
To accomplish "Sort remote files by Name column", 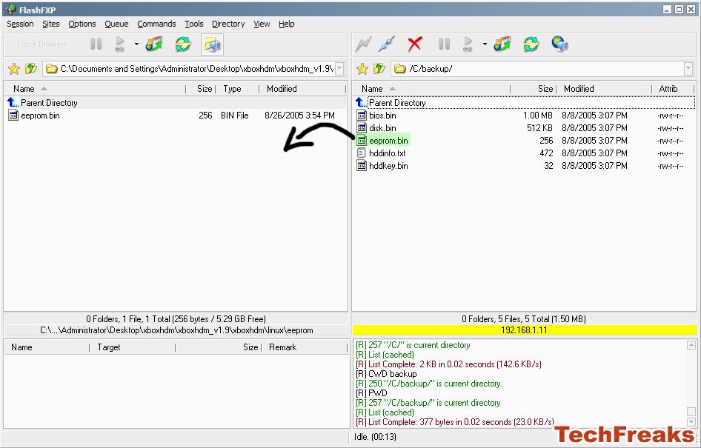I will pyautogui.click(x=431, y=89).
